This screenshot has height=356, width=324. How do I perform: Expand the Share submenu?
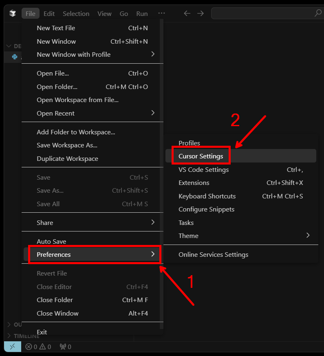click(92, 222)
